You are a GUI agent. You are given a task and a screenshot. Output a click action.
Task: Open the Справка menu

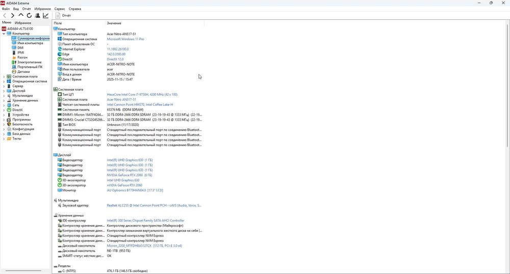(75, 9)
